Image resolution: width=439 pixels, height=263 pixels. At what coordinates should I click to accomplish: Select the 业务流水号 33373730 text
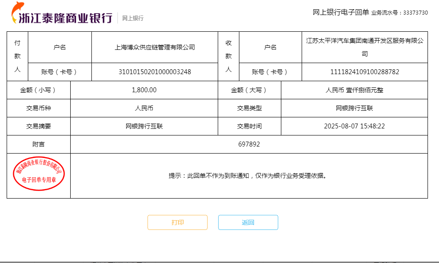[x=399, y=13]
